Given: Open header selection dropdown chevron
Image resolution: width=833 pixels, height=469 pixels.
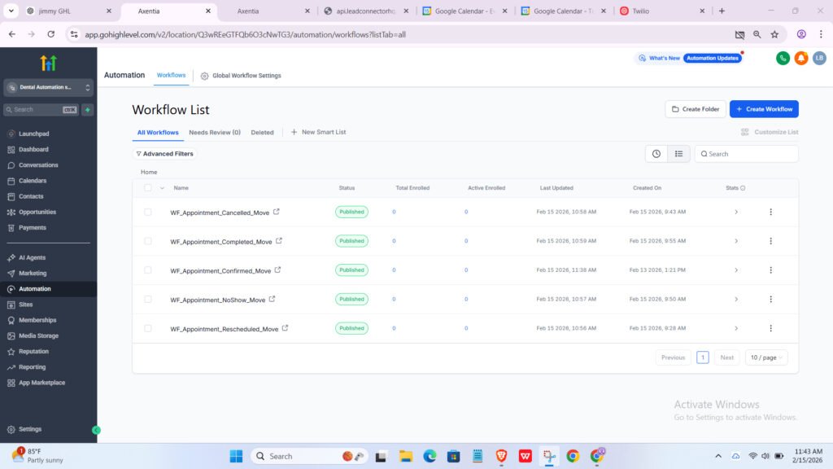Looking at the screenshot, I should (162, 188).
